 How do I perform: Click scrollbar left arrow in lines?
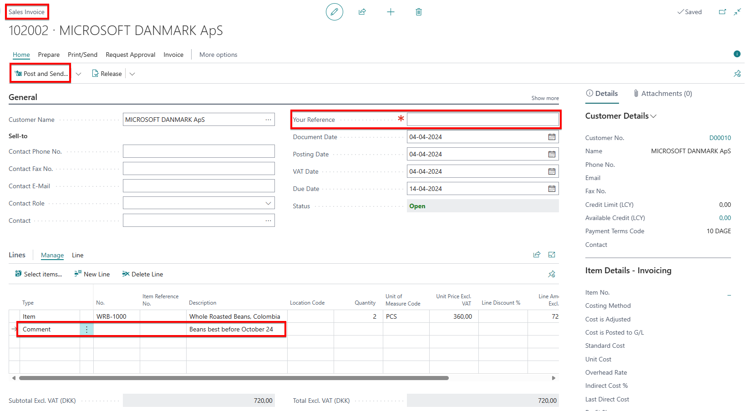(14, 378)
